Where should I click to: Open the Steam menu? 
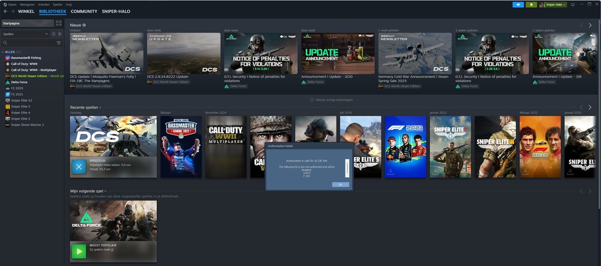(x=12, y=5)
